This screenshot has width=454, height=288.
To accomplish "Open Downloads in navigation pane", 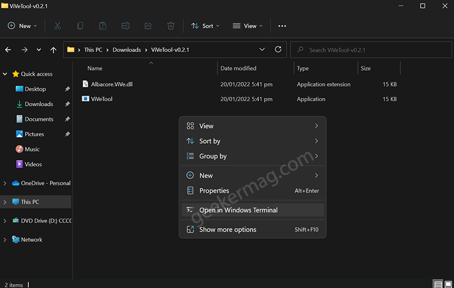I will point(39,104).
